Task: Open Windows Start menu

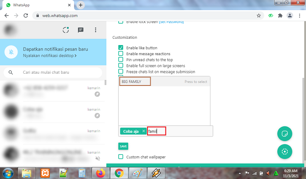Action: coord(8,173)
